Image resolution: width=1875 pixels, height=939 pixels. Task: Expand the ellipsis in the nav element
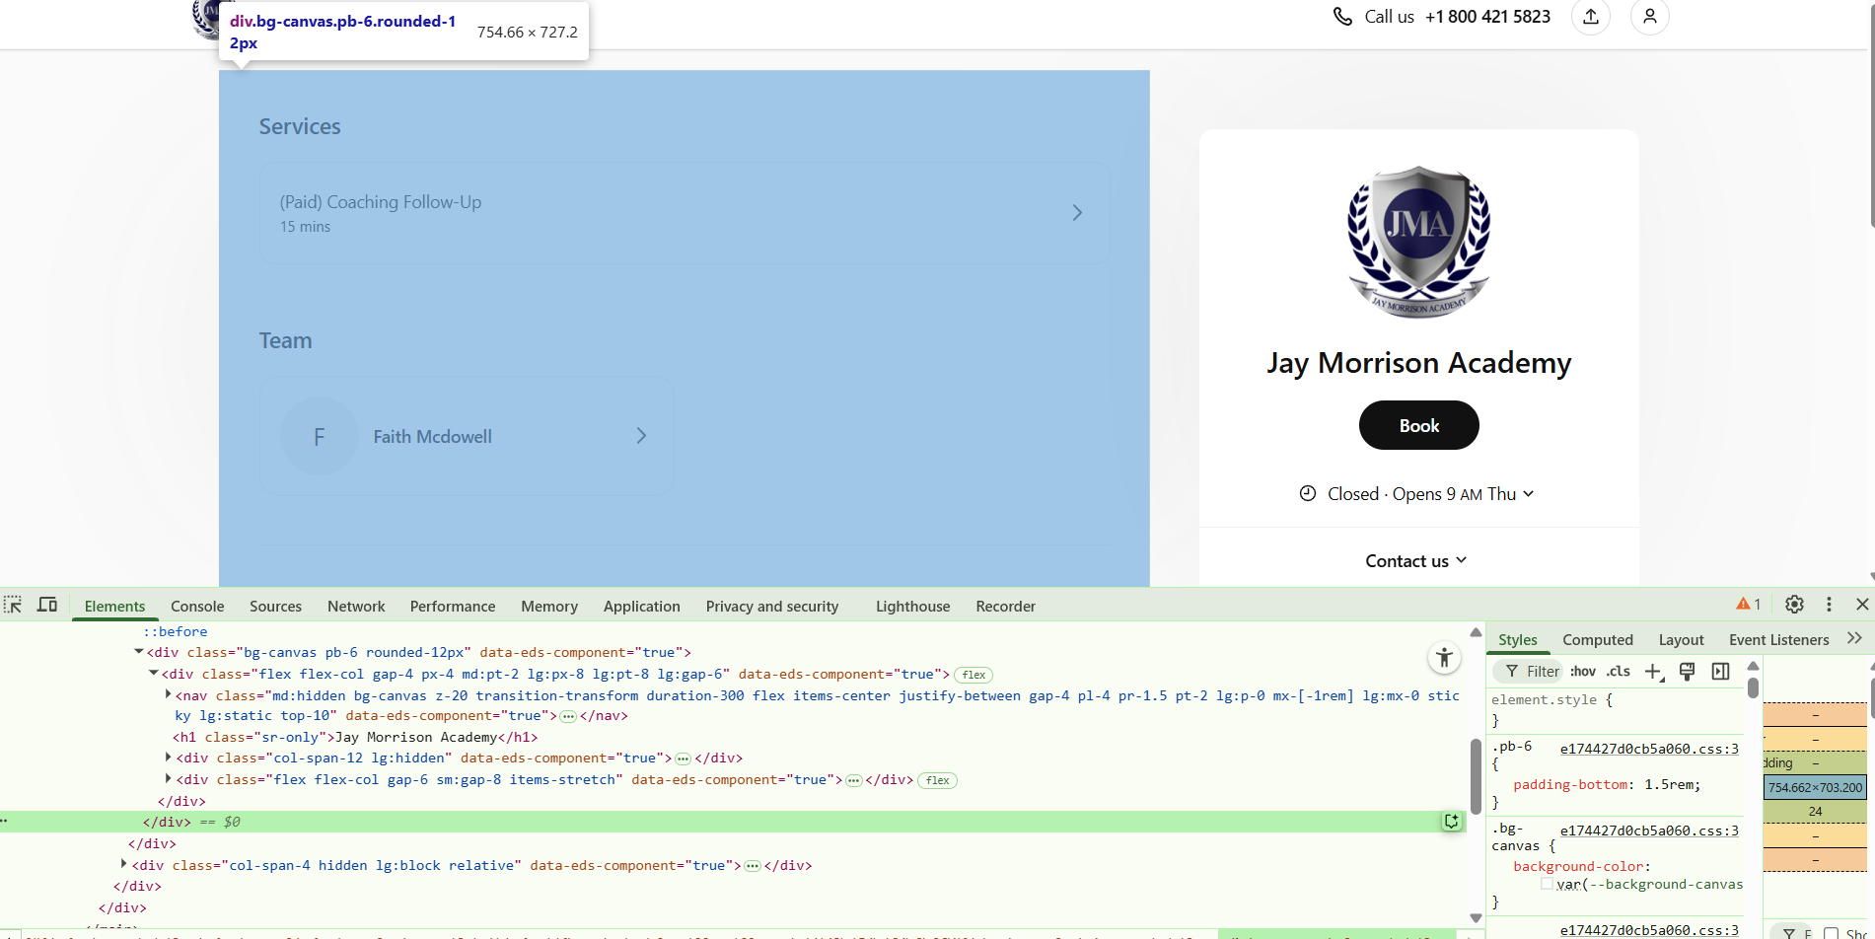coord(568,716)
